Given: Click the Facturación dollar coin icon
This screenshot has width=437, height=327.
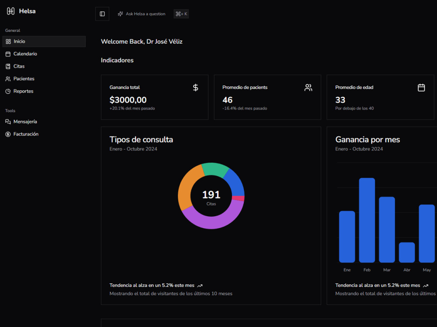Looking at the screenshot, I should [x=8, y=134].
